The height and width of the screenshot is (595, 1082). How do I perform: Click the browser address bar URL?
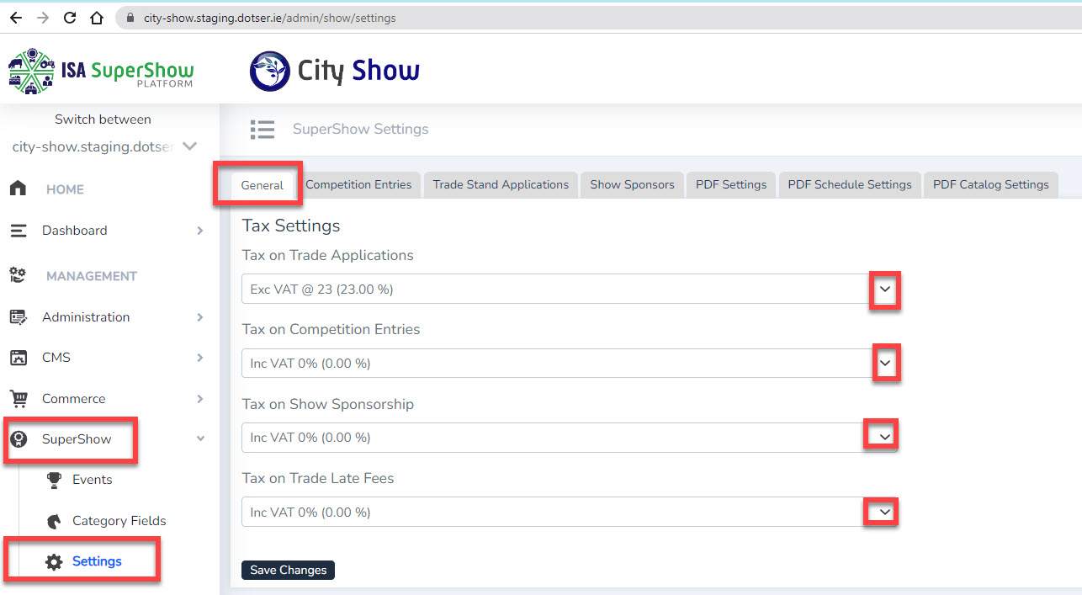pyautogui.click(x=269, y=18)
